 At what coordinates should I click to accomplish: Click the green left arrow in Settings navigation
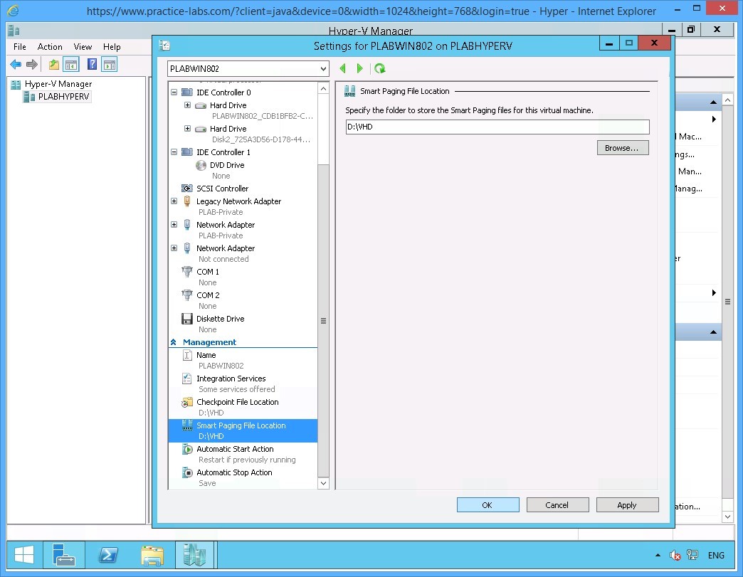point(344,68)
